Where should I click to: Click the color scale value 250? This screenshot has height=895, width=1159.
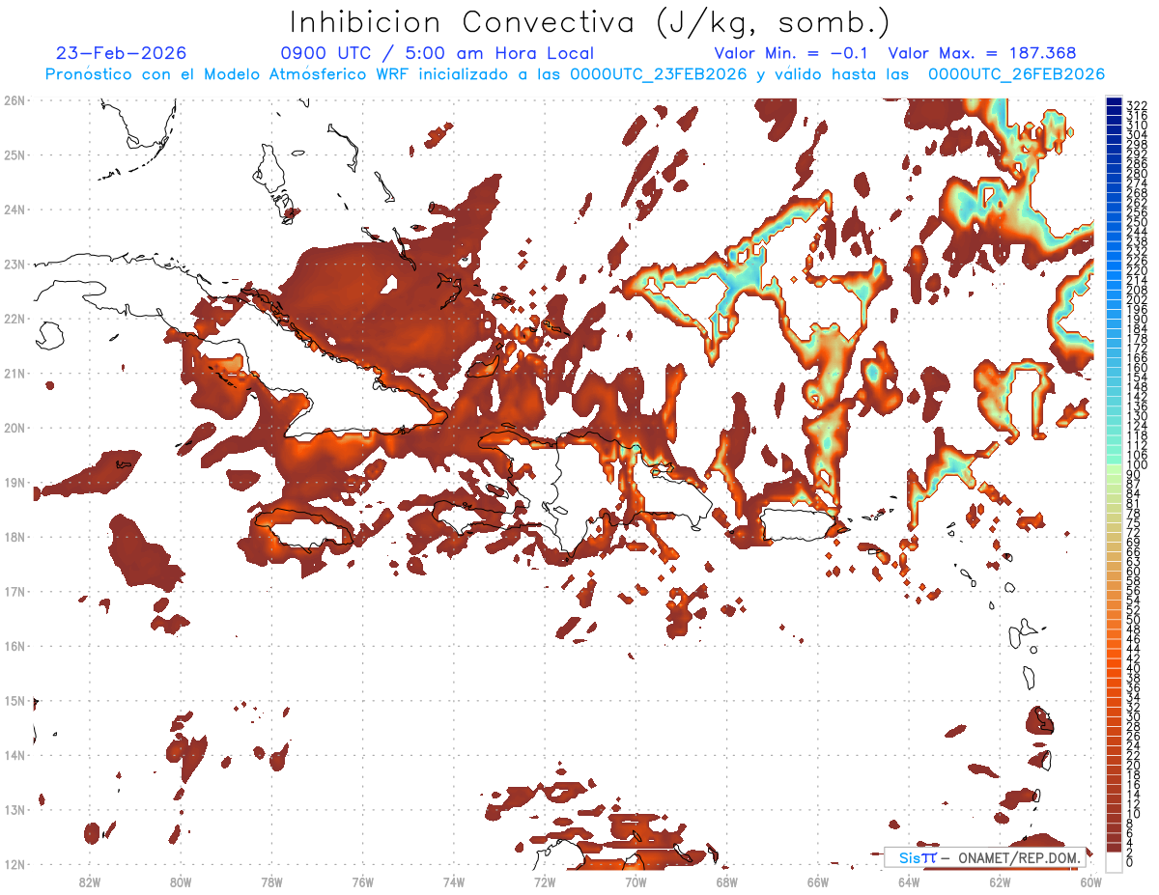pyautogui.click(x=1137, y=223)
